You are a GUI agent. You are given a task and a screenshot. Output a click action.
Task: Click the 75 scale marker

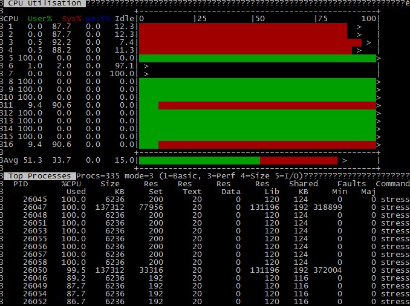[323, 19]
